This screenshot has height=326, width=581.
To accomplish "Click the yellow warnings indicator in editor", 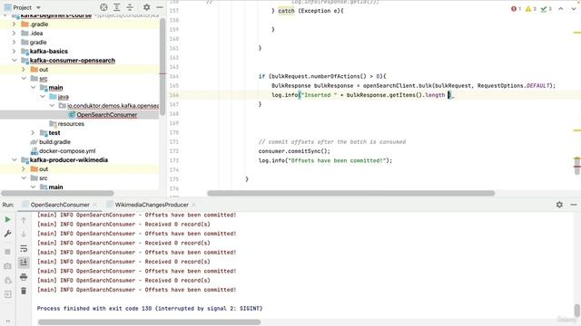I will [x=530, y=9].
